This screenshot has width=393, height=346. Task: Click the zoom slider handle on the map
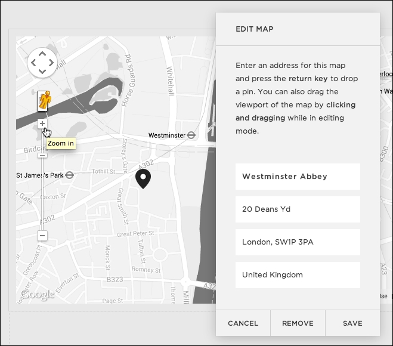[42, 156]
